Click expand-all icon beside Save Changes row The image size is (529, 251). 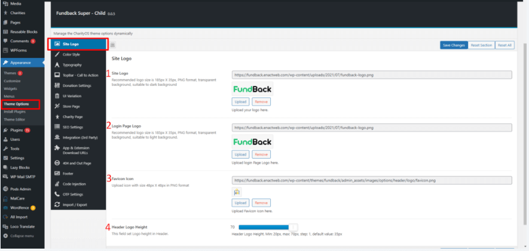113,44
